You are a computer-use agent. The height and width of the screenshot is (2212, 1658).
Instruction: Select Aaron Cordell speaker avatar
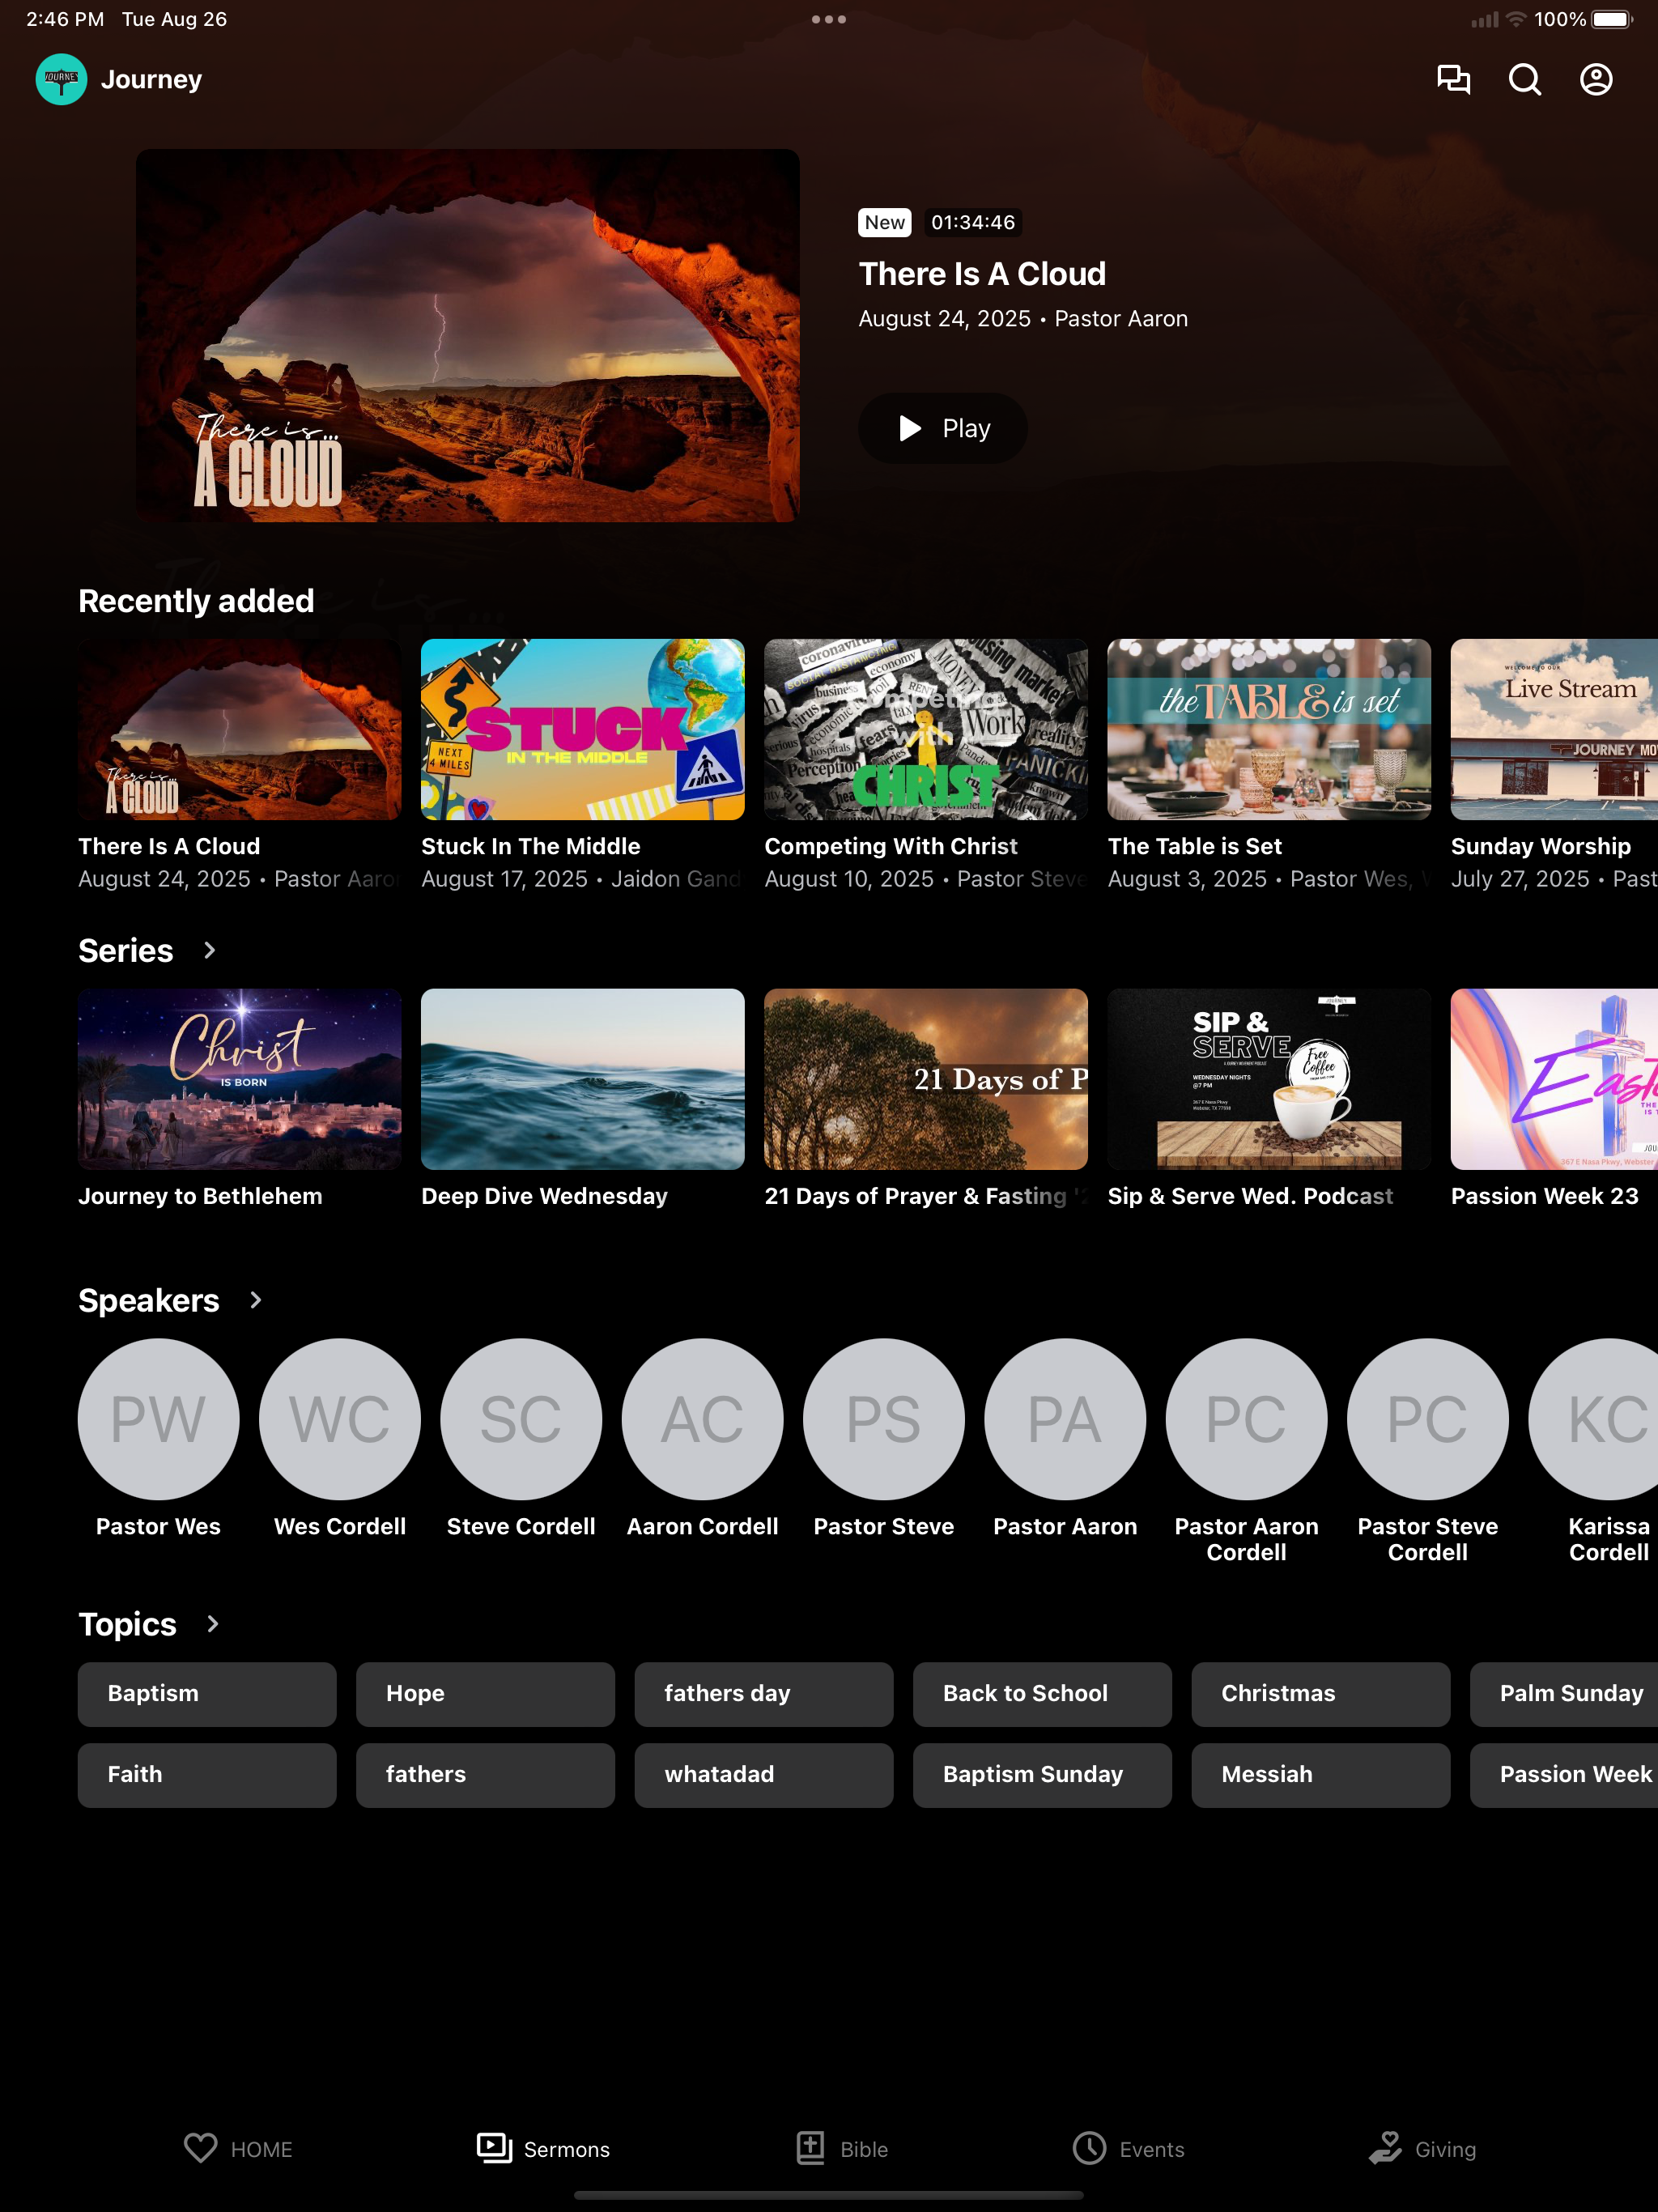pos(702,1419)
